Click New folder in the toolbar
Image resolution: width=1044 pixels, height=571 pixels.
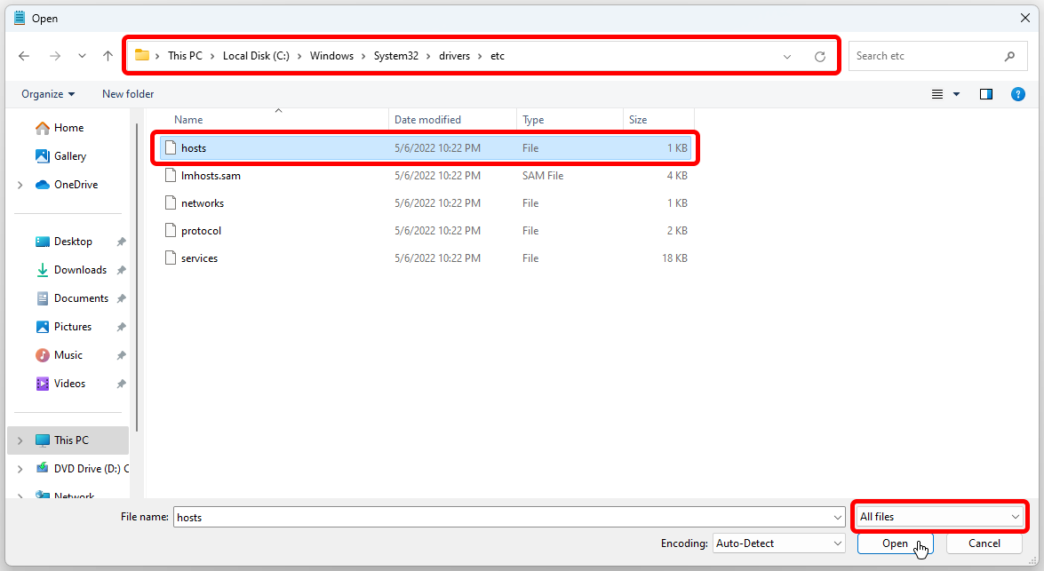point(128,94)
